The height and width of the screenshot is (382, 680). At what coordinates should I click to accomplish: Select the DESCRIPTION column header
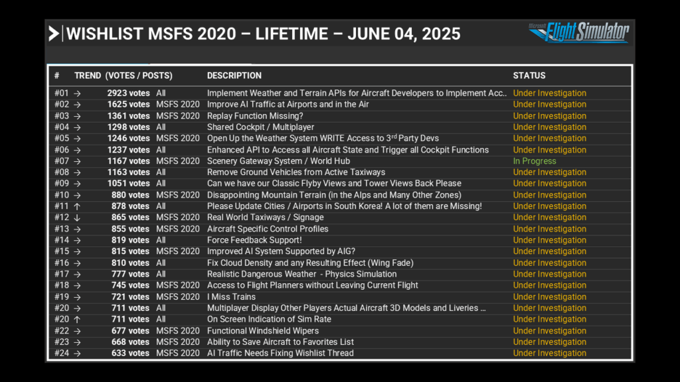(234, 76)
